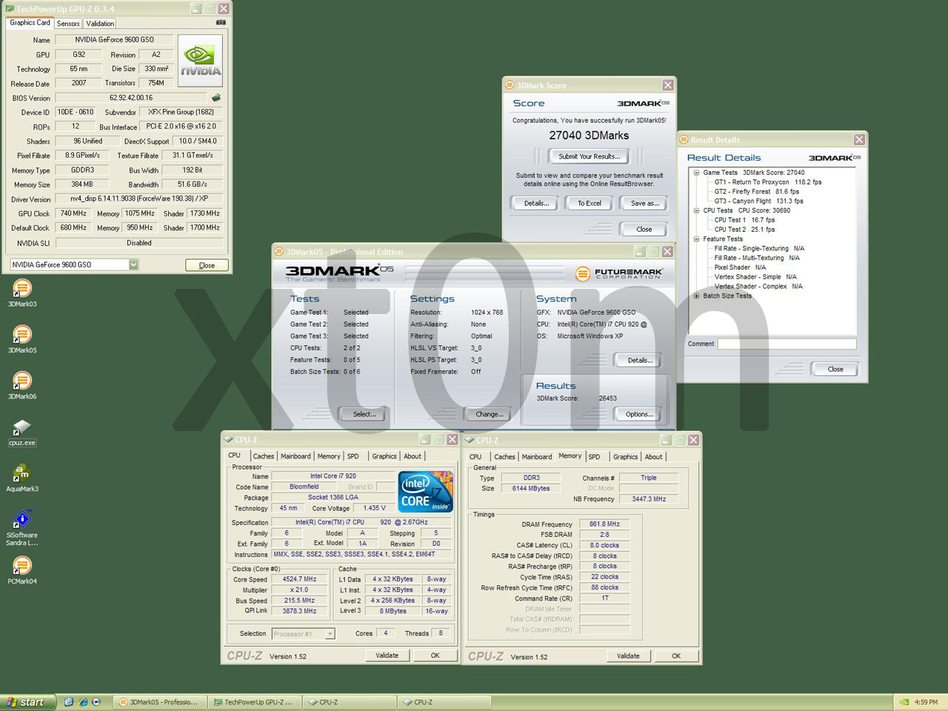Click the Details button under System in 3DMark05
Viewport: 948px width, 711px height.
tap(640, 360)
